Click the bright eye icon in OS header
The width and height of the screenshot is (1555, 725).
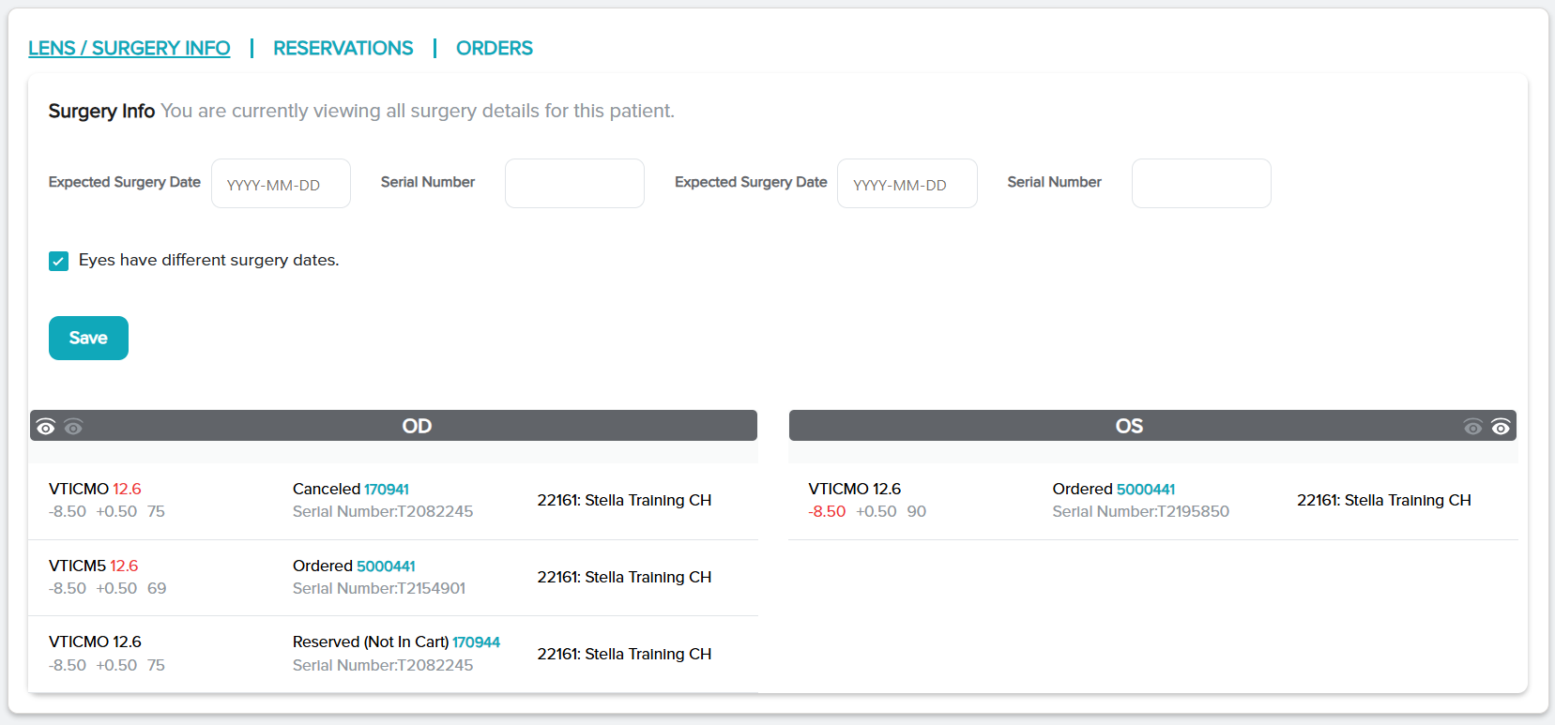[x=1501, y=427]
